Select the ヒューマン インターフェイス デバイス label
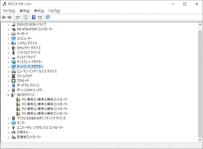203x149 pixels. [x=37, y=71]
